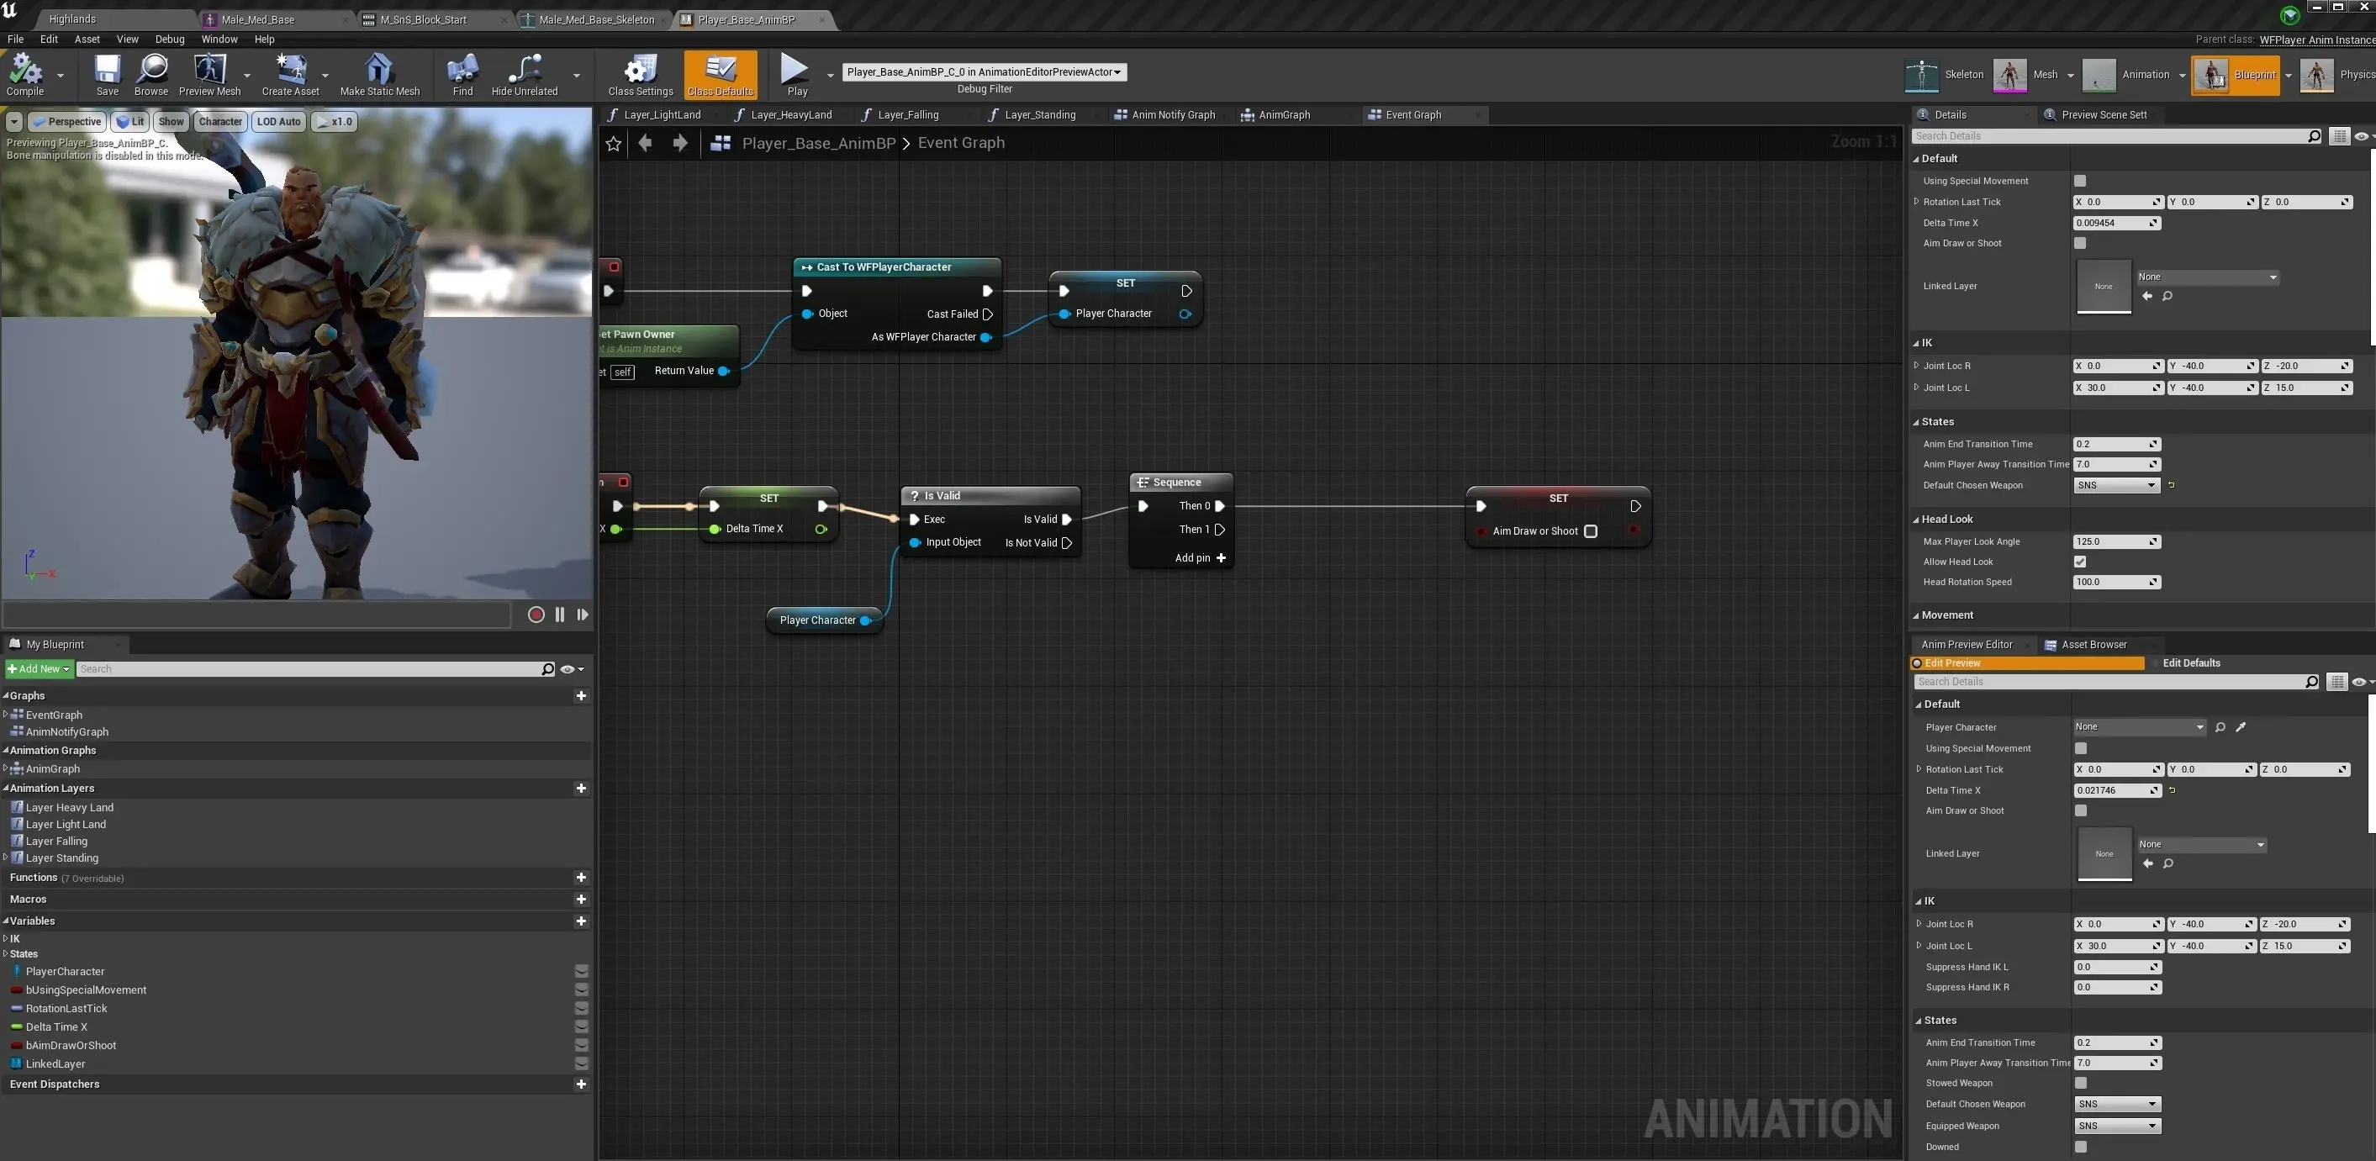Collapse the Head Look category

(1917, 520)
